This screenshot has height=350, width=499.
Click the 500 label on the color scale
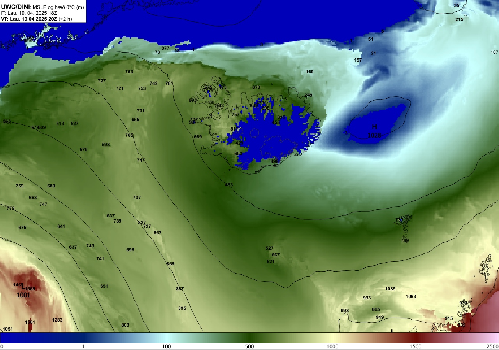pos(249,346)
